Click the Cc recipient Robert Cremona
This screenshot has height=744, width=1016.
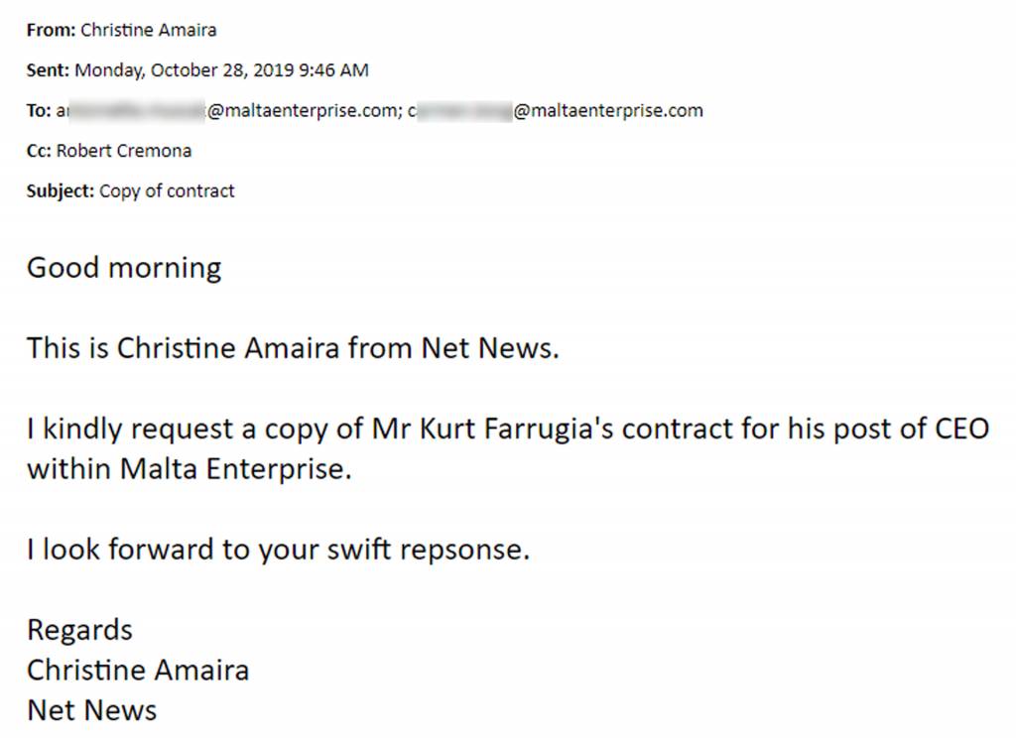pos(124,151)
